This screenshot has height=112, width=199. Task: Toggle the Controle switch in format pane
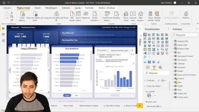point(164,81)
